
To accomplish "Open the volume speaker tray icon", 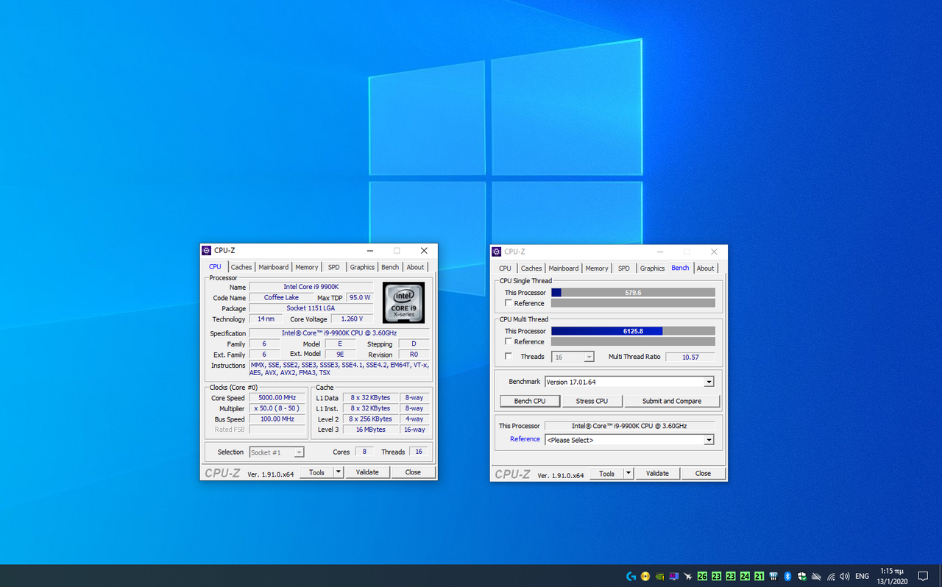I will (x=845, y=577).
